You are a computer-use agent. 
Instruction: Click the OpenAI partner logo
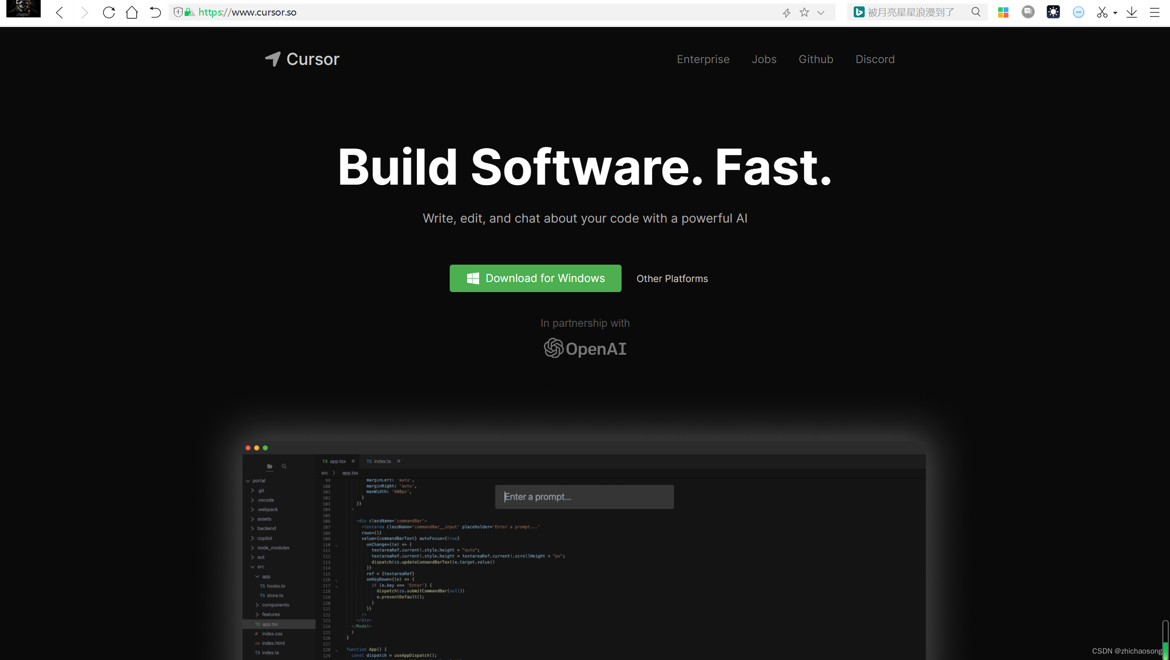pyautogui.click(x=585, y=348)
